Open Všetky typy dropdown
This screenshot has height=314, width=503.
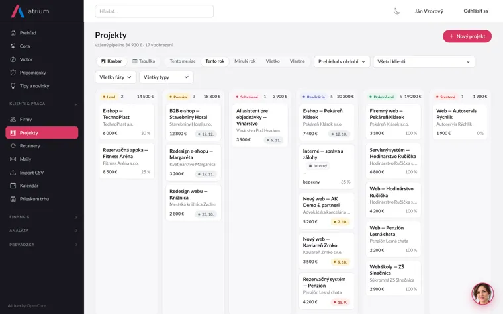coord(166,77)
